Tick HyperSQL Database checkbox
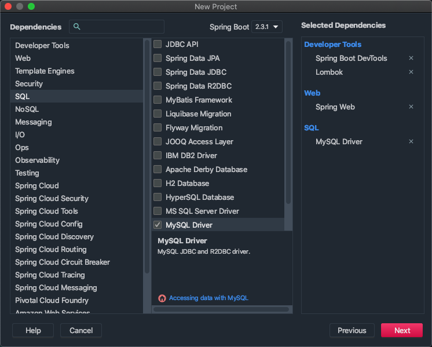The image size is (432, 347). tap(158, 197)
